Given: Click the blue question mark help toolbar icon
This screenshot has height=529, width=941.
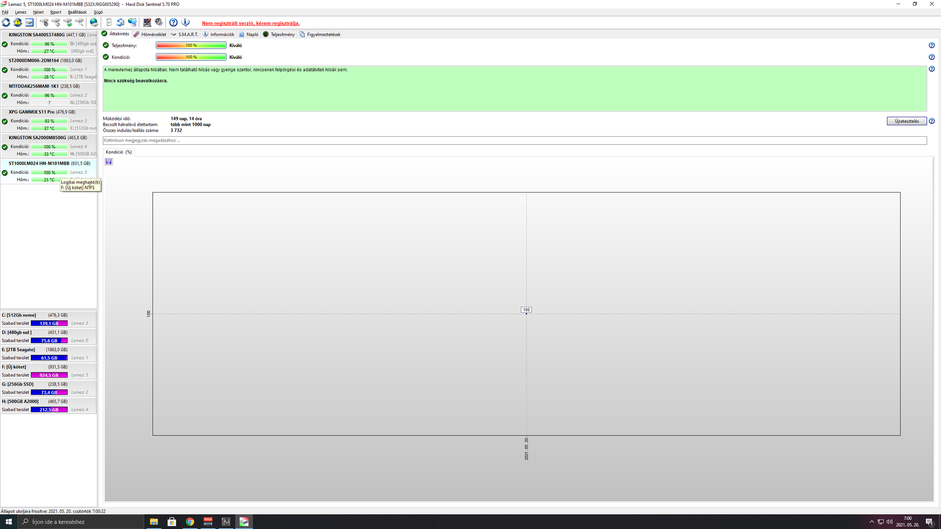Looking at the screenshot, I should pos(173,22).
